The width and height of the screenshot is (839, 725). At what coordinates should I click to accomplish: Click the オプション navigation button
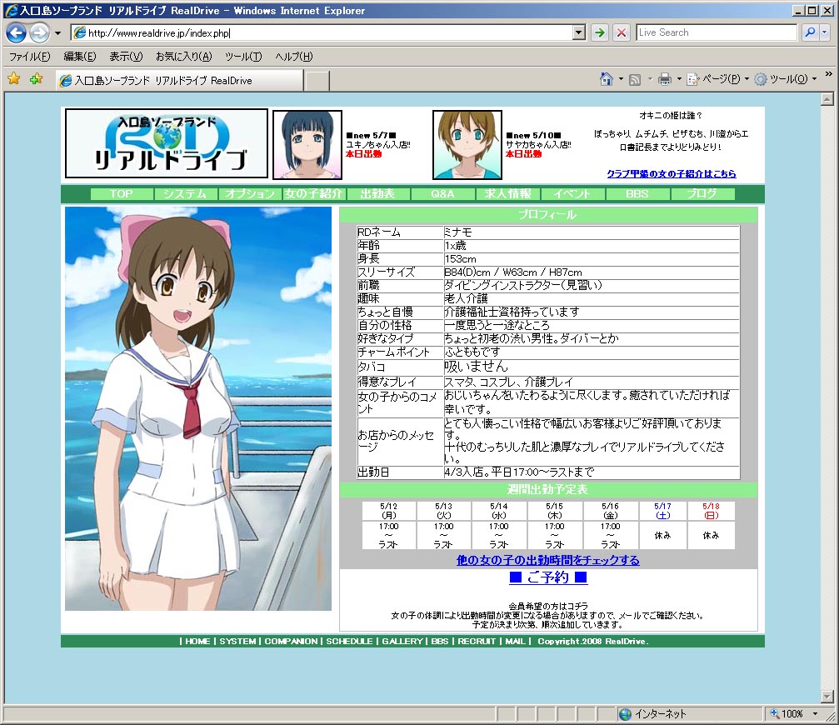(250, 193)
